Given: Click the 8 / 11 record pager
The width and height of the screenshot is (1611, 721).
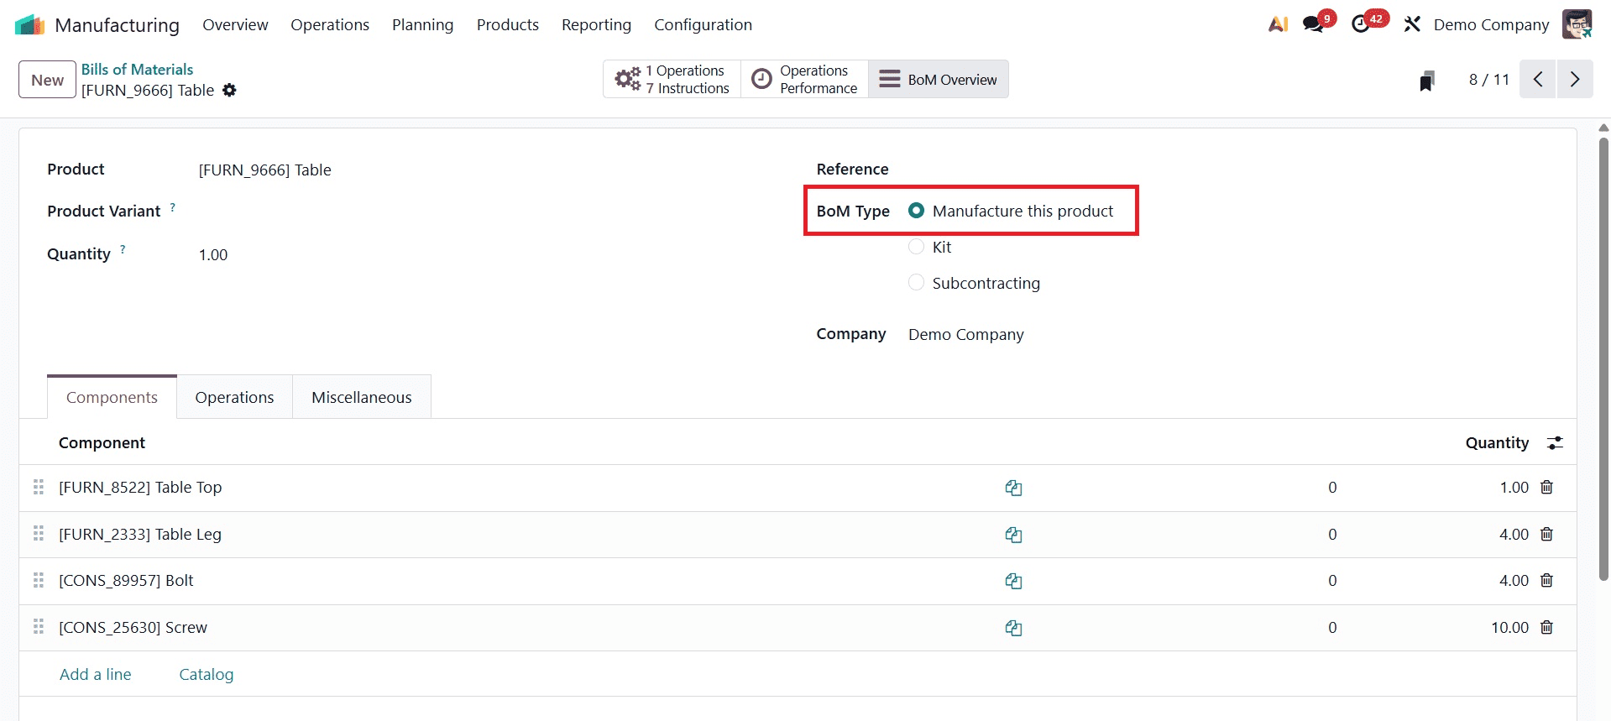Looking at the screenshot, I should [1488, 80].
